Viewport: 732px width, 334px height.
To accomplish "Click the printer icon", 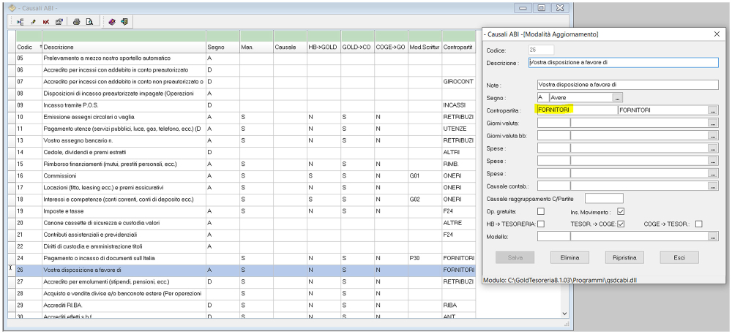I will point(76,22).
